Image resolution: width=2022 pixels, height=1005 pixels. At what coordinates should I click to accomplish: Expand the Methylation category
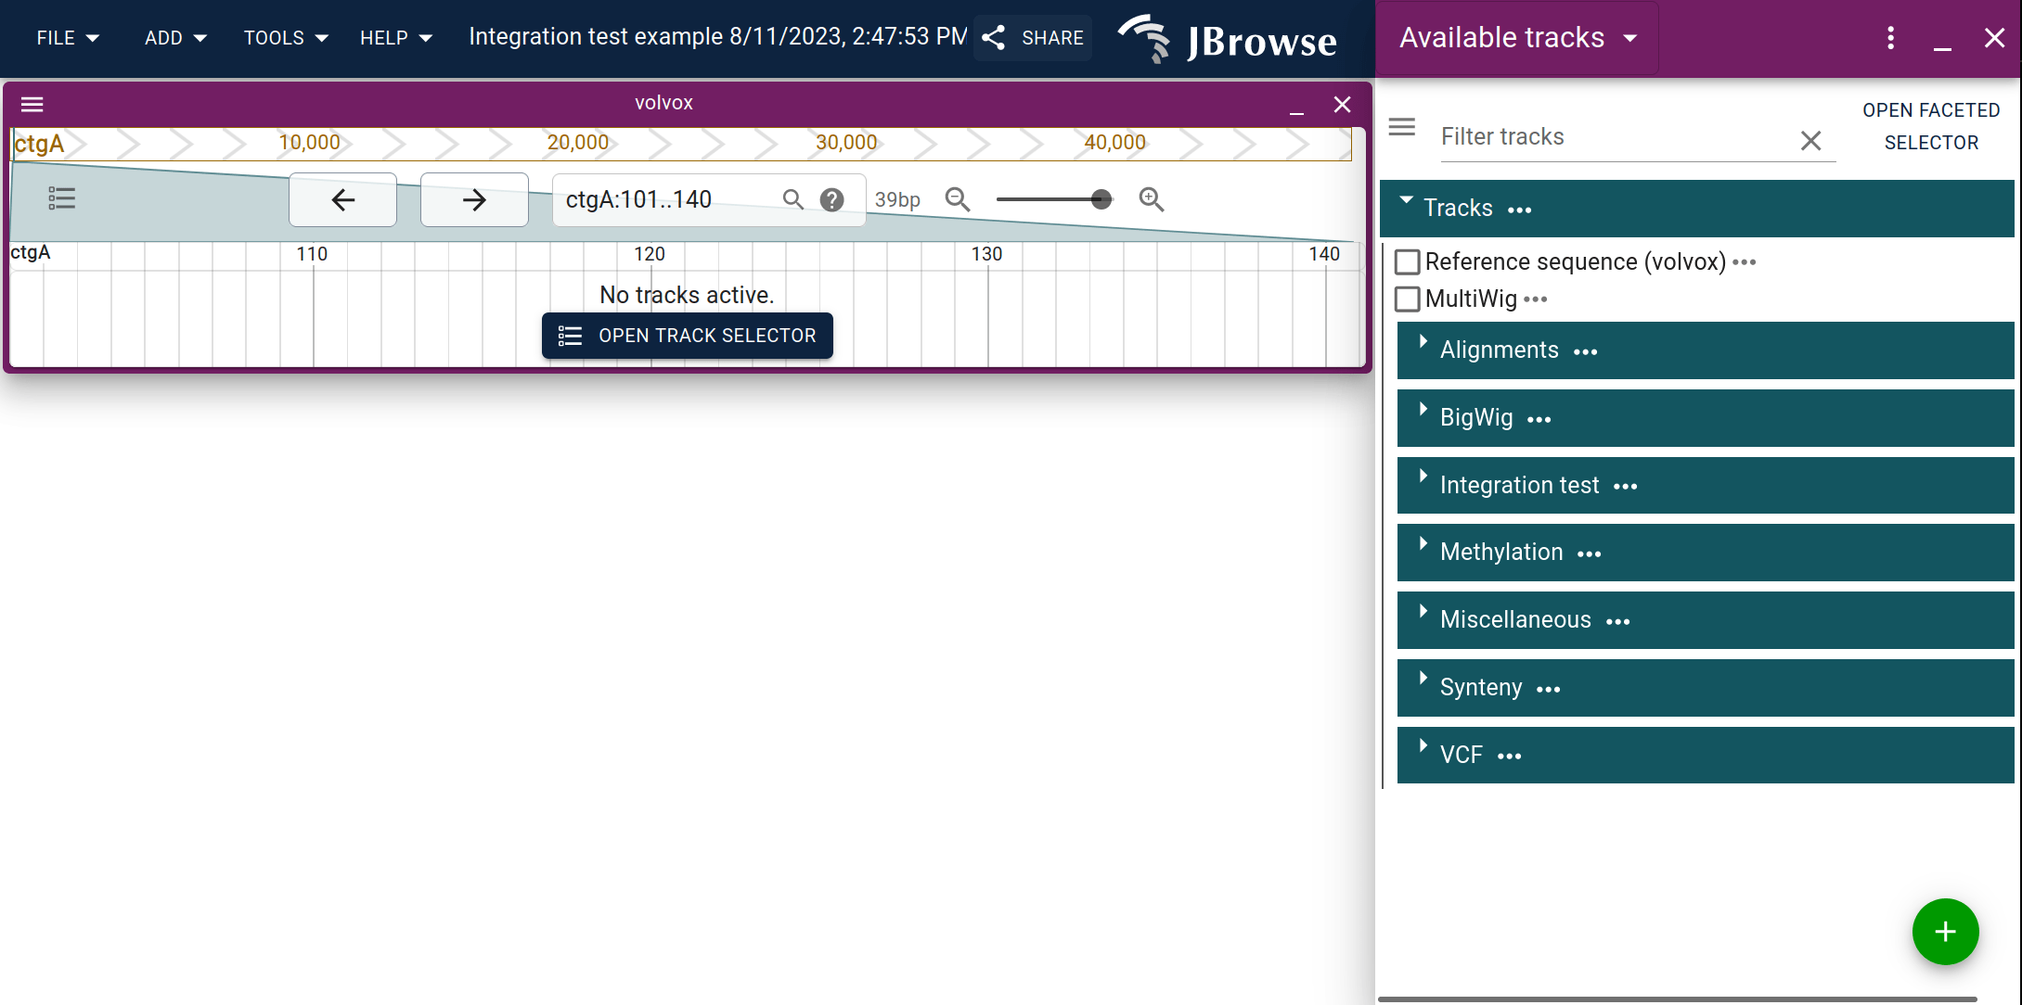tap(1423, 544)
